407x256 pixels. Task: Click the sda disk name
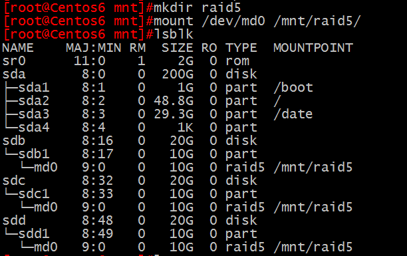click(x=14, y=74)
